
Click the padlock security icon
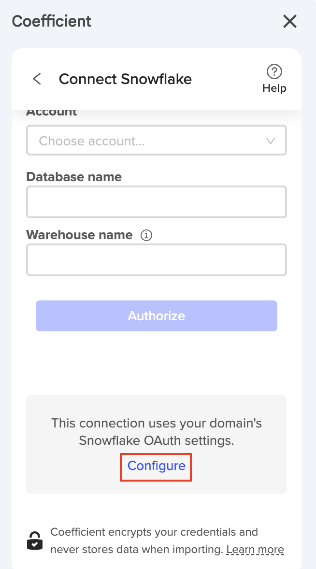[x=35, y=541]
